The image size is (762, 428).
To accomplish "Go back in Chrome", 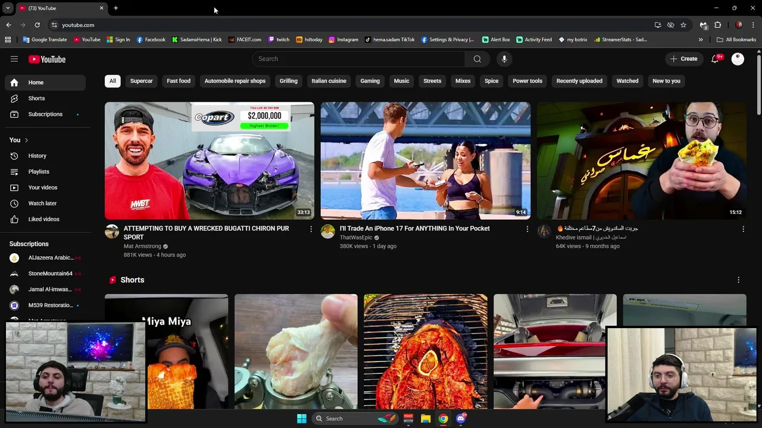I will 8,25.
